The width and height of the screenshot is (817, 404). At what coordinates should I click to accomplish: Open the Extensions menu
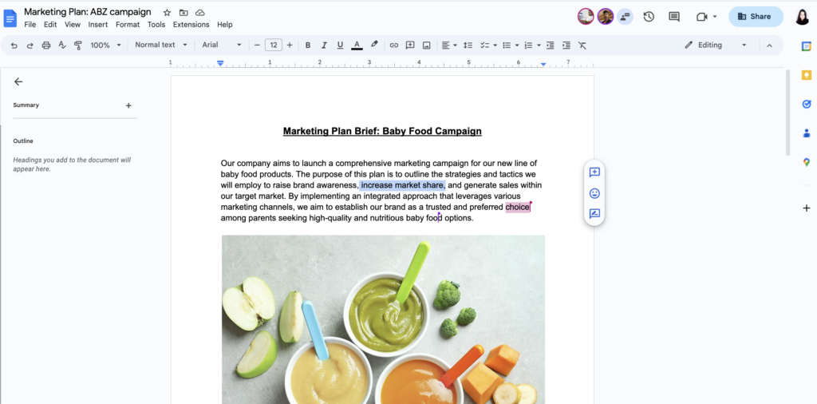coord(191,25)
